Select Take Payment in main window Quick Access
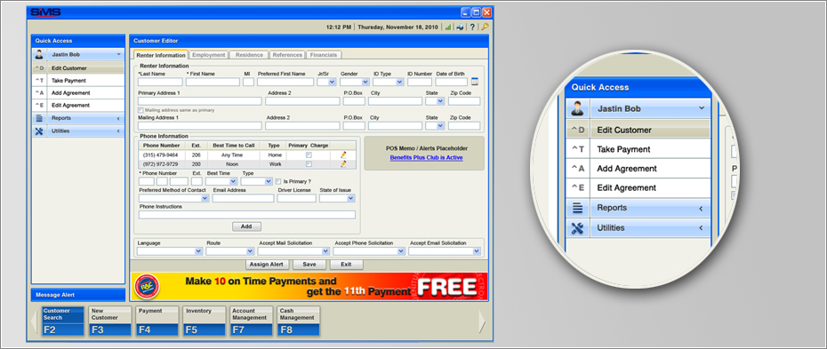827x349 pixels. tap(78, 81)
